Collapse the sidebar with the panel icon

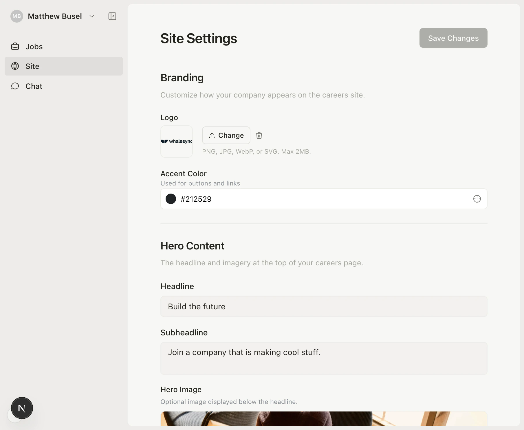pos(112,16)
